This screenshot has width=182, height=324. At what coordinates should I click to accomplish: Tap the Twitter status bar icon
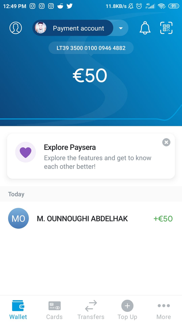[x=70, y=6]
